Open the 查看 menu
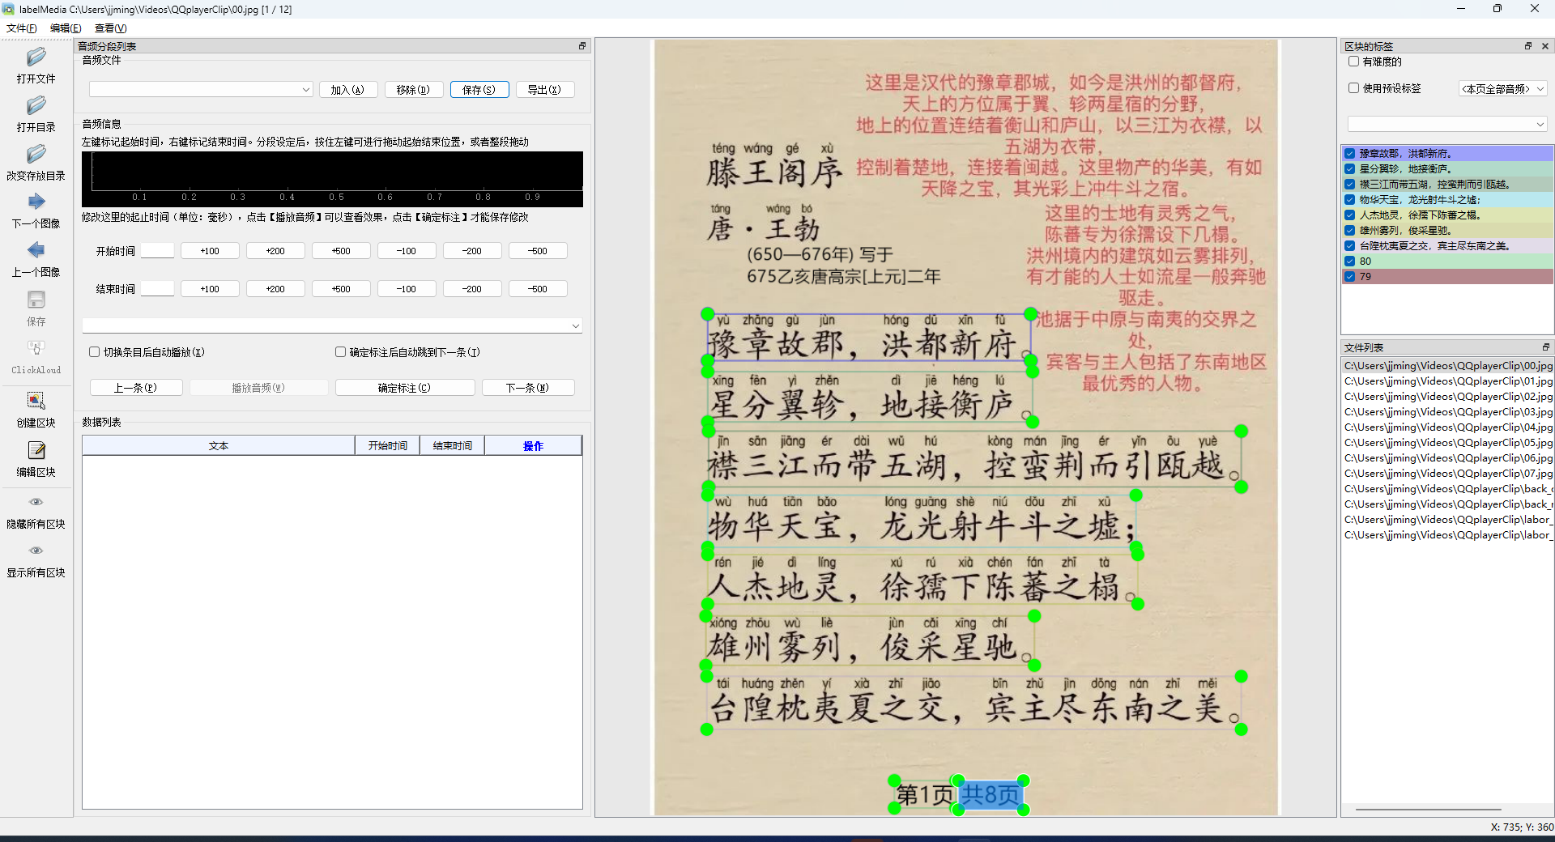 pyautogui.click(x=111, y=28)
